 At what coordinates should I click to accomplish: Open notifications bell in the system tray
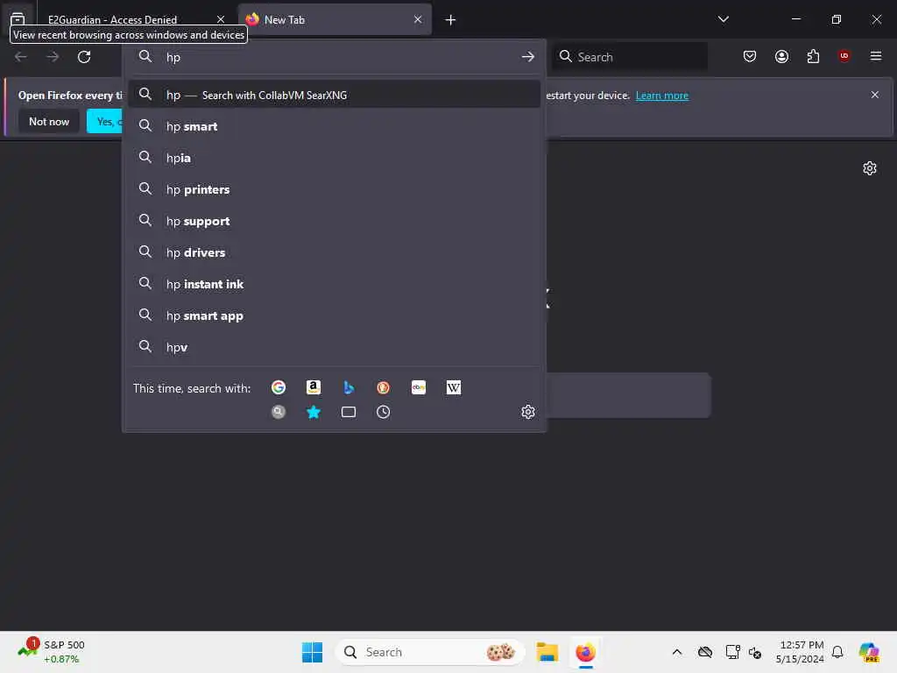pos(837,652)
